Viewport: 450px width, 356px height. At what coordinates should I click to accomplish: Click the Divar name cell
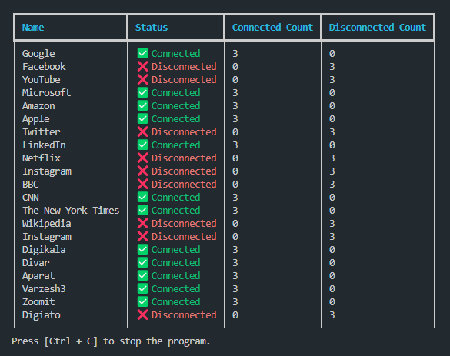coord(36,262)
